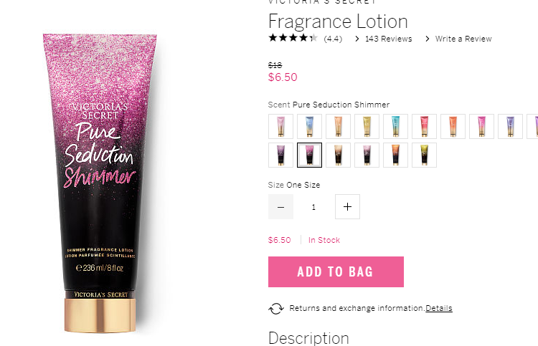Select the yellow-gold scent swatch in first row
This screenshot has height=346, width=538.
[367, 126]
